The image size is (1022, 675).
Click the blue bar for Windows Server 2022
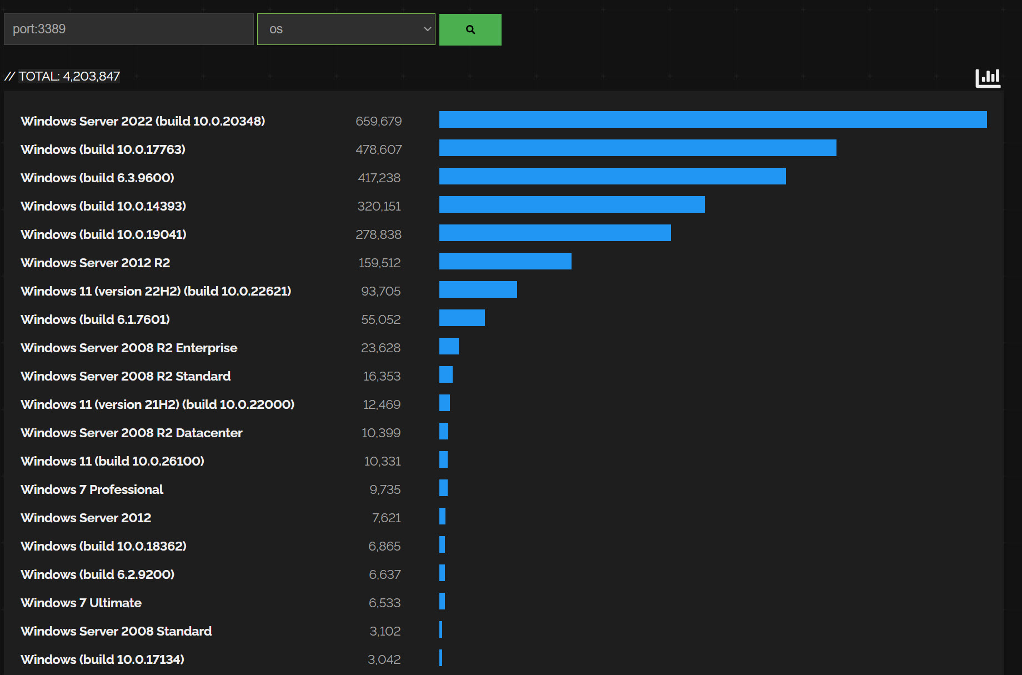pos(713,119)
